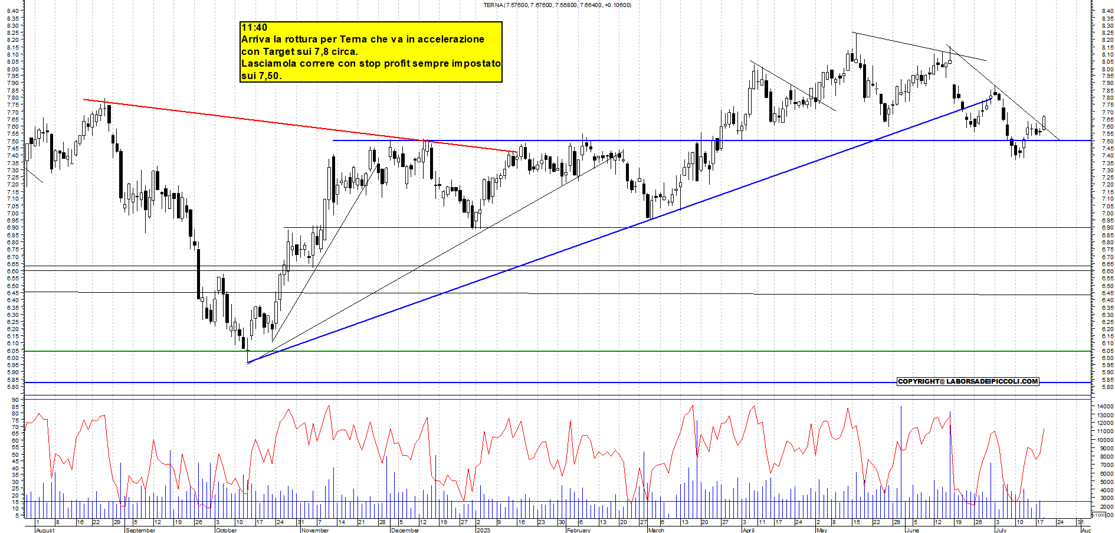
Task: Click the '10000' volume scale value
Action: pyautogui.click(x=1104, y=440)
